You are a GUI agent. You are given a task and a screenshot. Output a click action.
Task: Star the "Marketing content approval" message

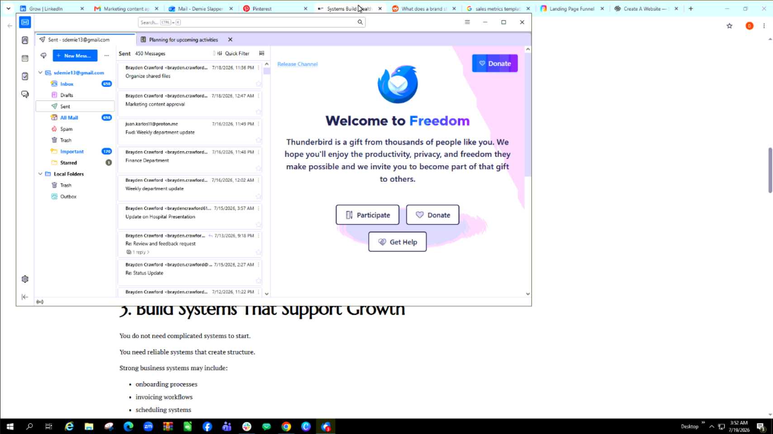258,112
